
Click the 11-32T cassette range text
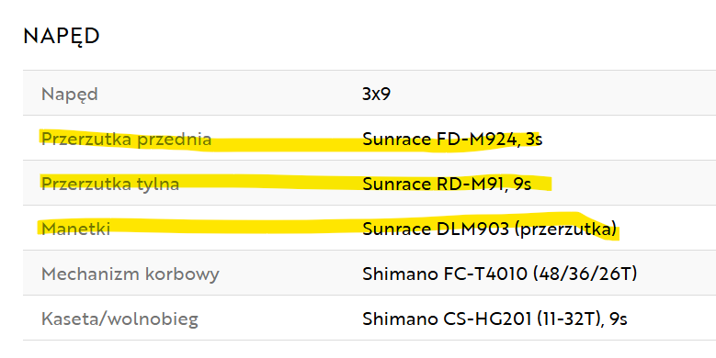point(572,319)
